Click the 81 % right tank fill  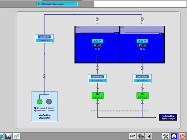142,49
